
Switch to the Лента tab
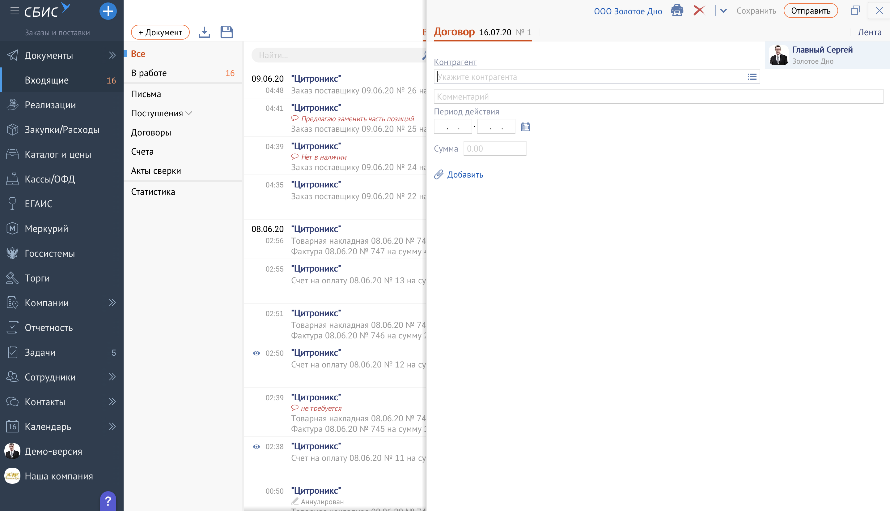[869, 32]
